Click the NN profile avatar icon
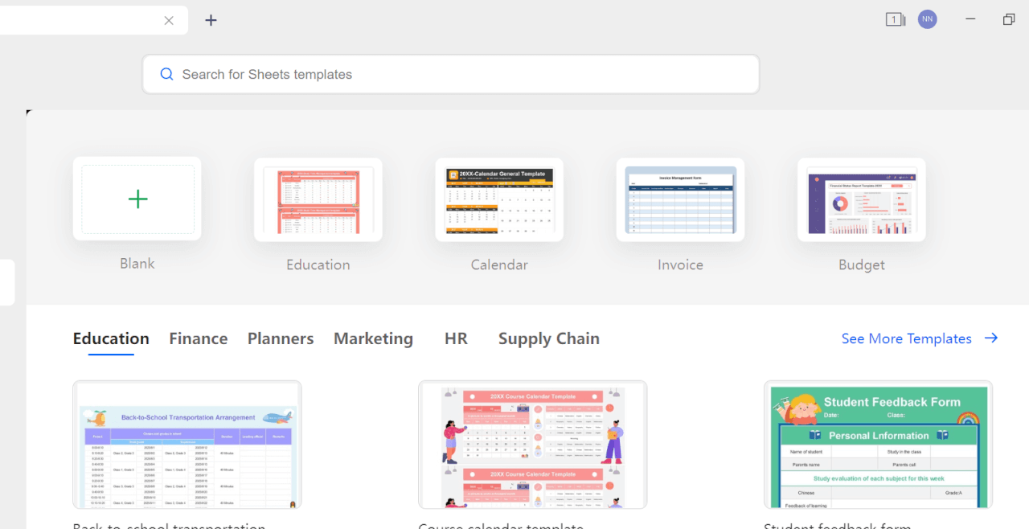 point(927,18)
